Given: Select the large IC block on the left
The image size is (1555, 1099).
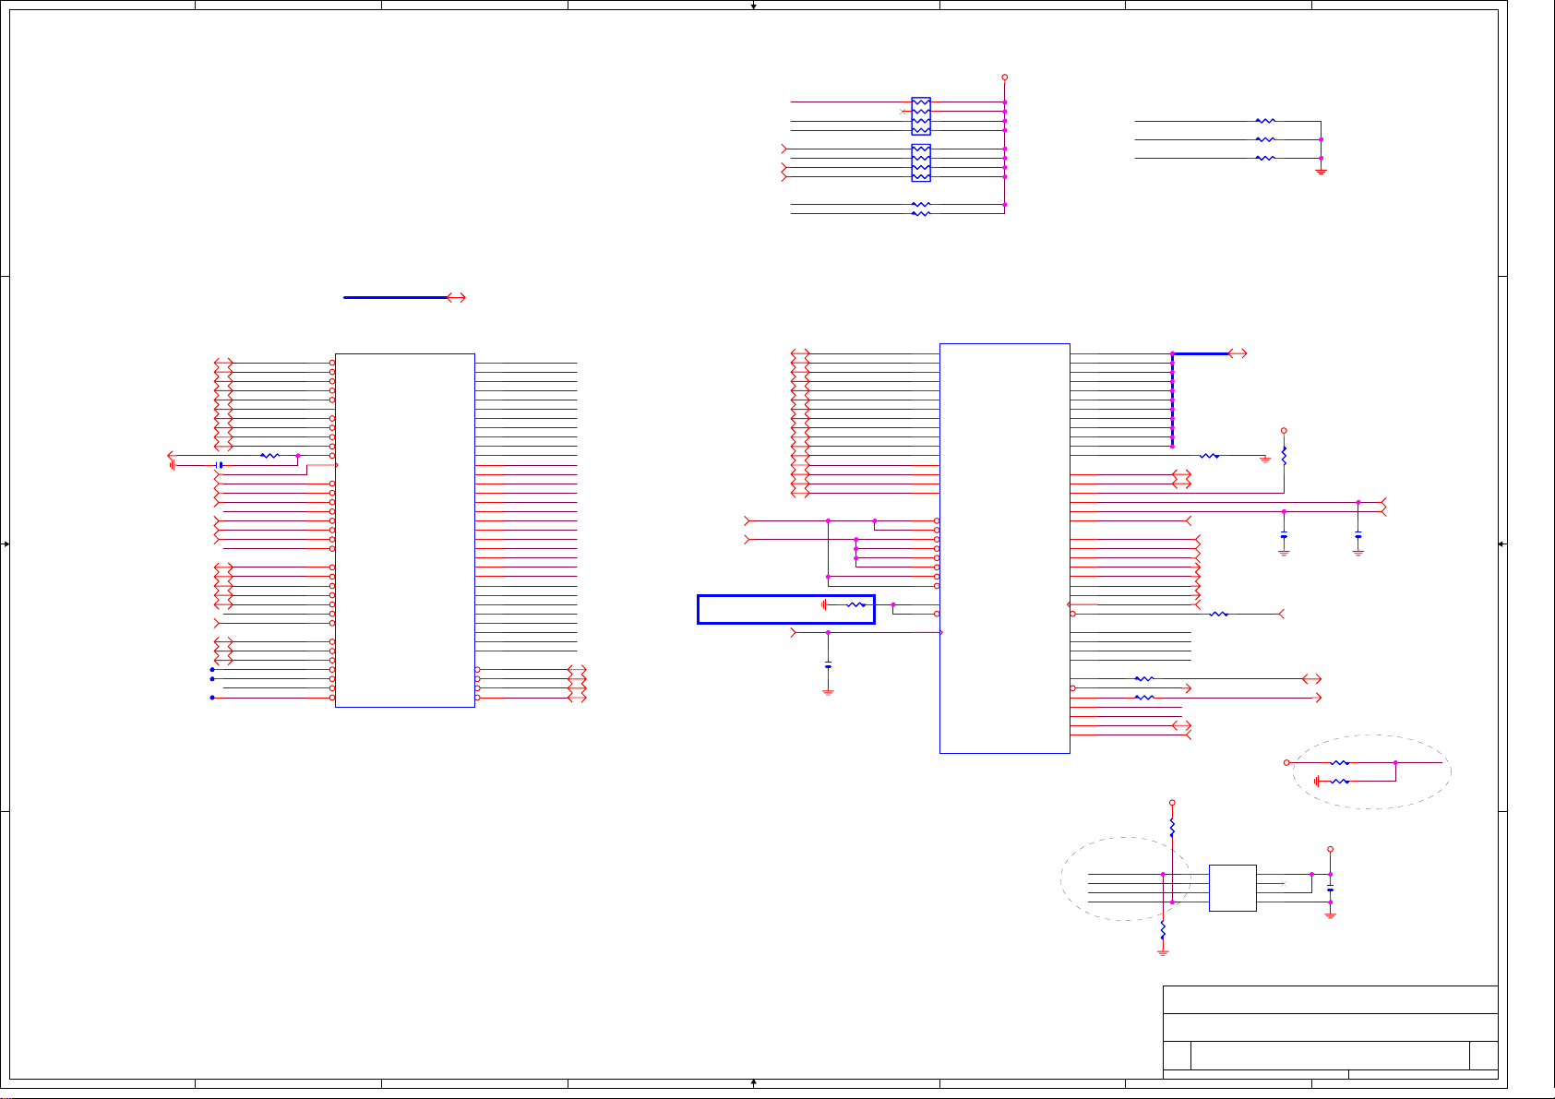Looking at the screenshot, I should point(404,531).
